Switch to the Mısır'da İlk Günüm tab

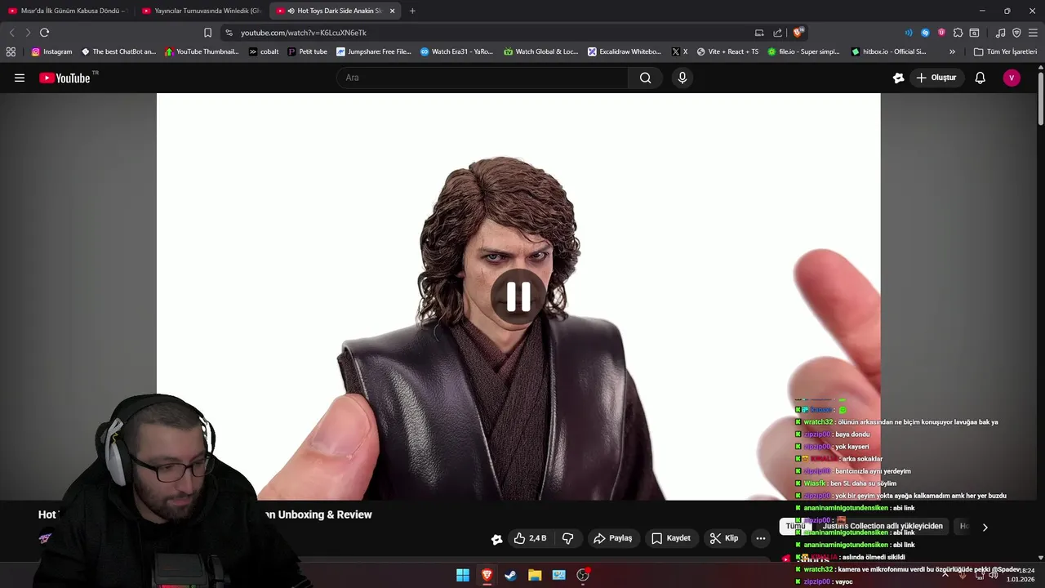click(67, 11)
